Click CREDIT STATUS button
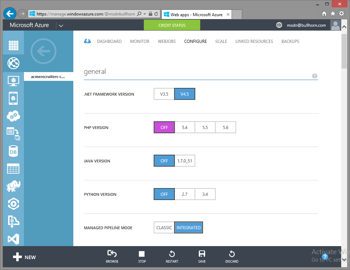 tap(172, 25)
